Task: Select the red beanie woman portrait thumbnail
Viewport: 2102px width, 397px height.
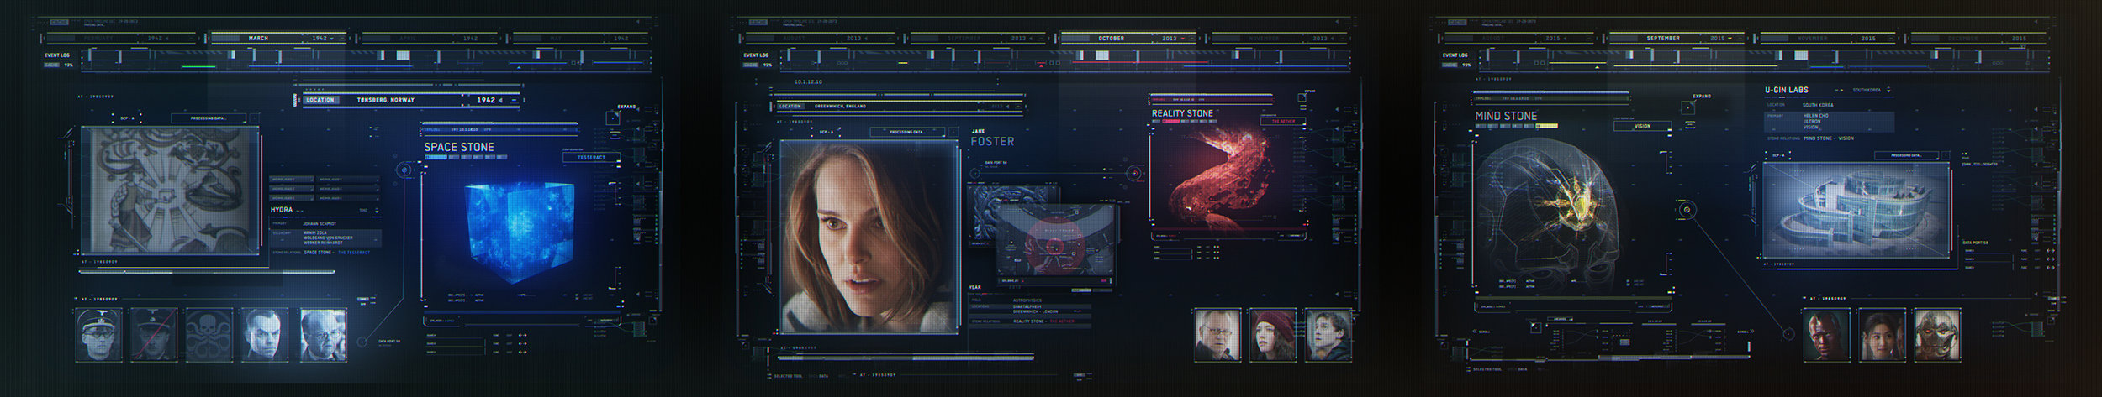Action: click(x=1273, y=335)
